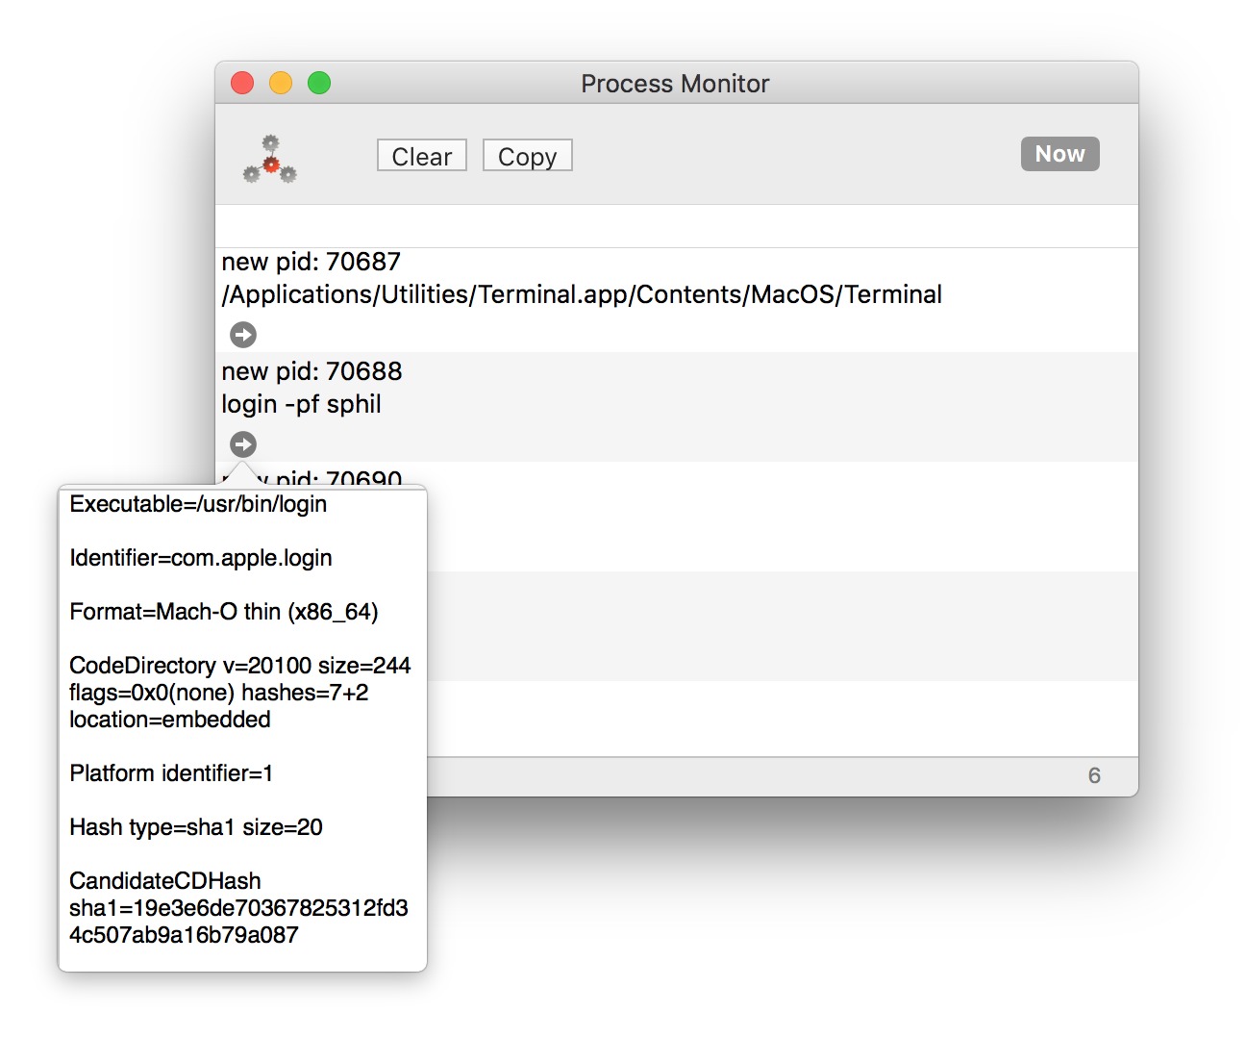The width and height of the screenshot is (1246, 1037).
Task: Click the 'CodeDirectory v=20100 size=244' line
Action: coord(240,666)
